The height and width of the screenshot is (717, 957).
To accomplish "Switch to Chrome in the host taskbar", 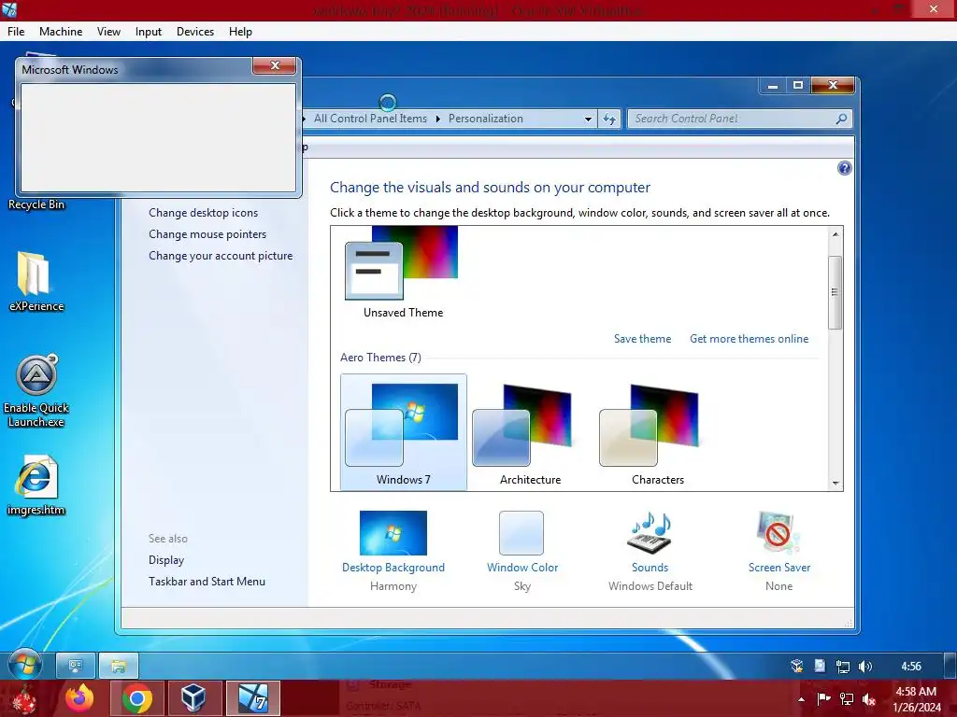I will tap(136, 698).
